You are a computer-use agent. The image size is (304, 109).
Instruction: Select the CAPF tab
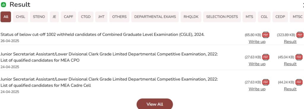[69, 17]
